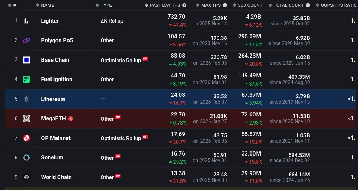Click MegaETH total count 11.53B
The width and height of the screenshot is (358, 190).
(x=301, y=116)
